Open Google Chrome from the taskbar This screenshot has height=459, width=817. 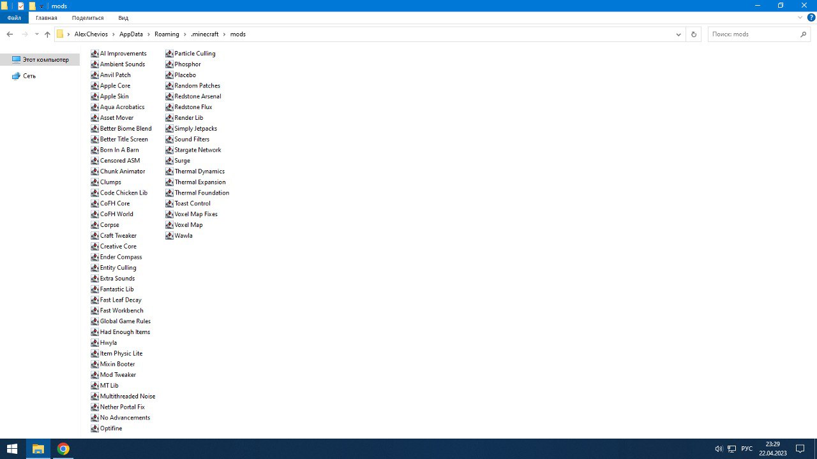tap(63, 449)
